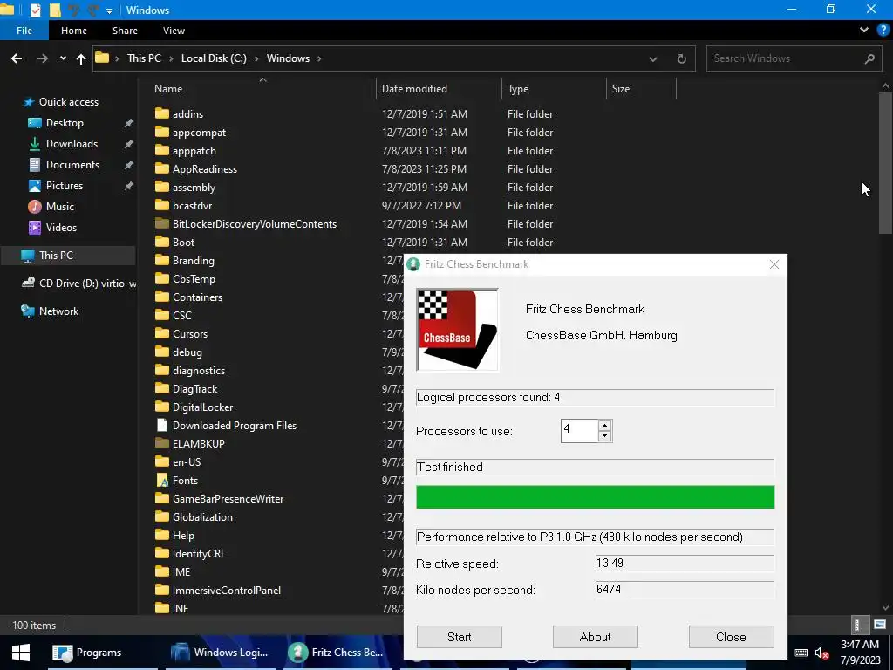Select the DigitalLocker folder row
The height and width of the screenshot is (670, 893).
pyautogui.click(x=278, y=407)
